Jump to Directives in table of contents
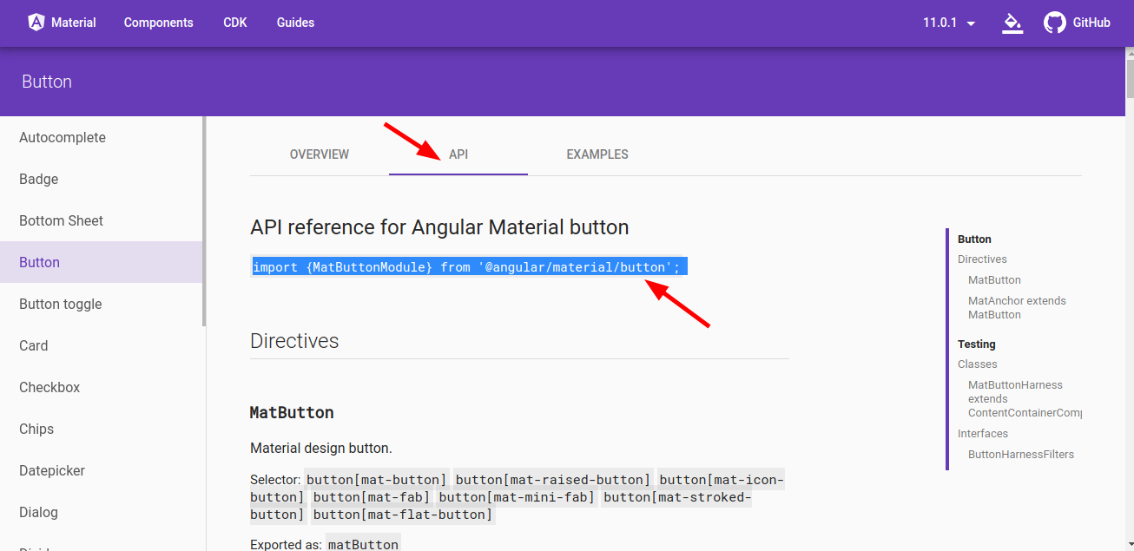The width and height of the screenshot is (1134, 551). pos(982,259)
